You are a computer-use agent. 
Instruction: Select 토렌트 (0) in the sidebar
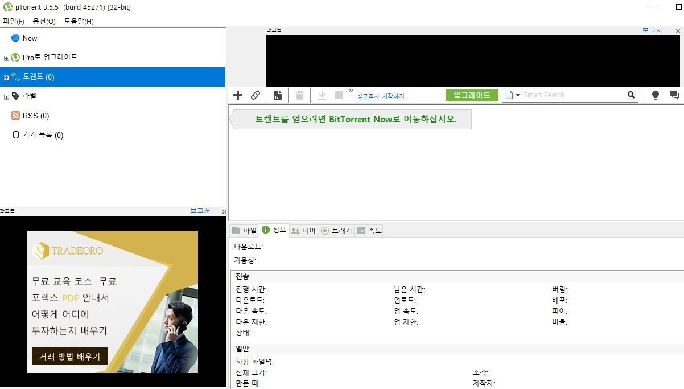click(x=113, y=77)
